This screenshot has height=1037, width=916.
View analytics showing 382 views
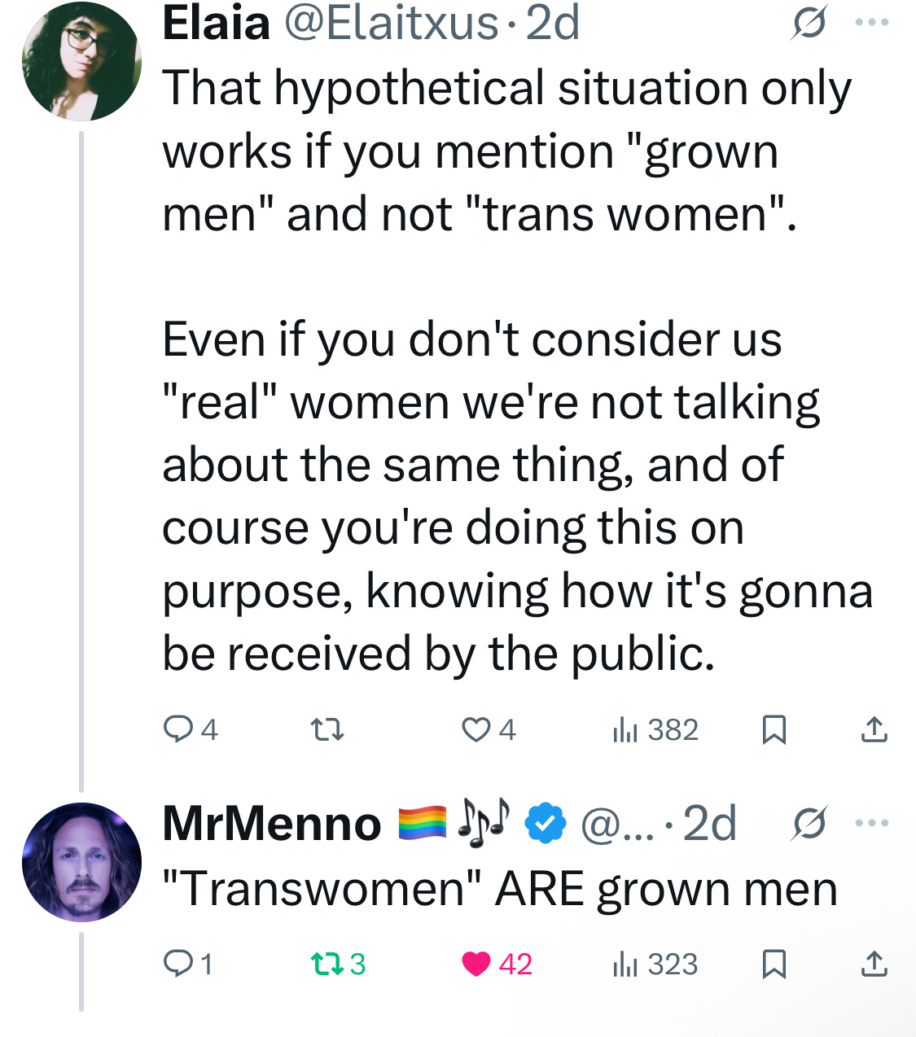[655, 729]
